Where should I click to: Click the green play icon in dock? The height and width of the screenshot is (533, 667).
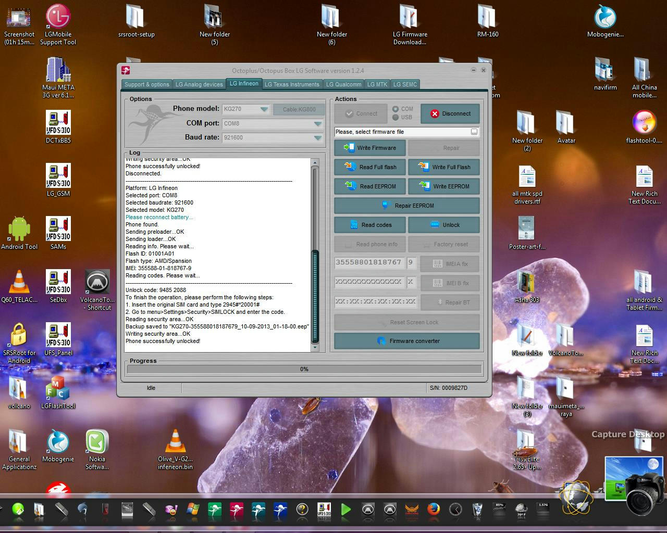345,509
